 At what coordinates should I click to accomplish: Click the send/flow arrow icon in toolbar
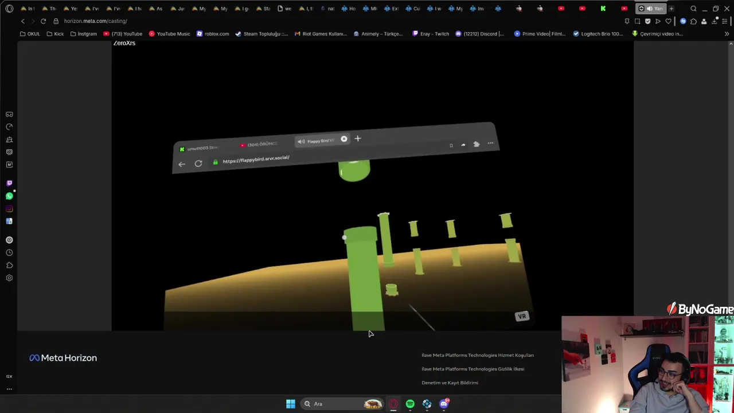pyautogui.click(x=658, y=21)
